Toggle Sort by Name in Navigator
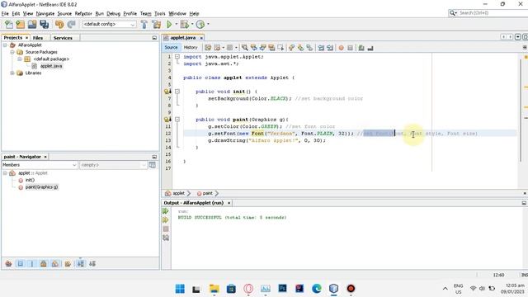The image size is (528, 297). pyautogui.click(x=81, y=264)
